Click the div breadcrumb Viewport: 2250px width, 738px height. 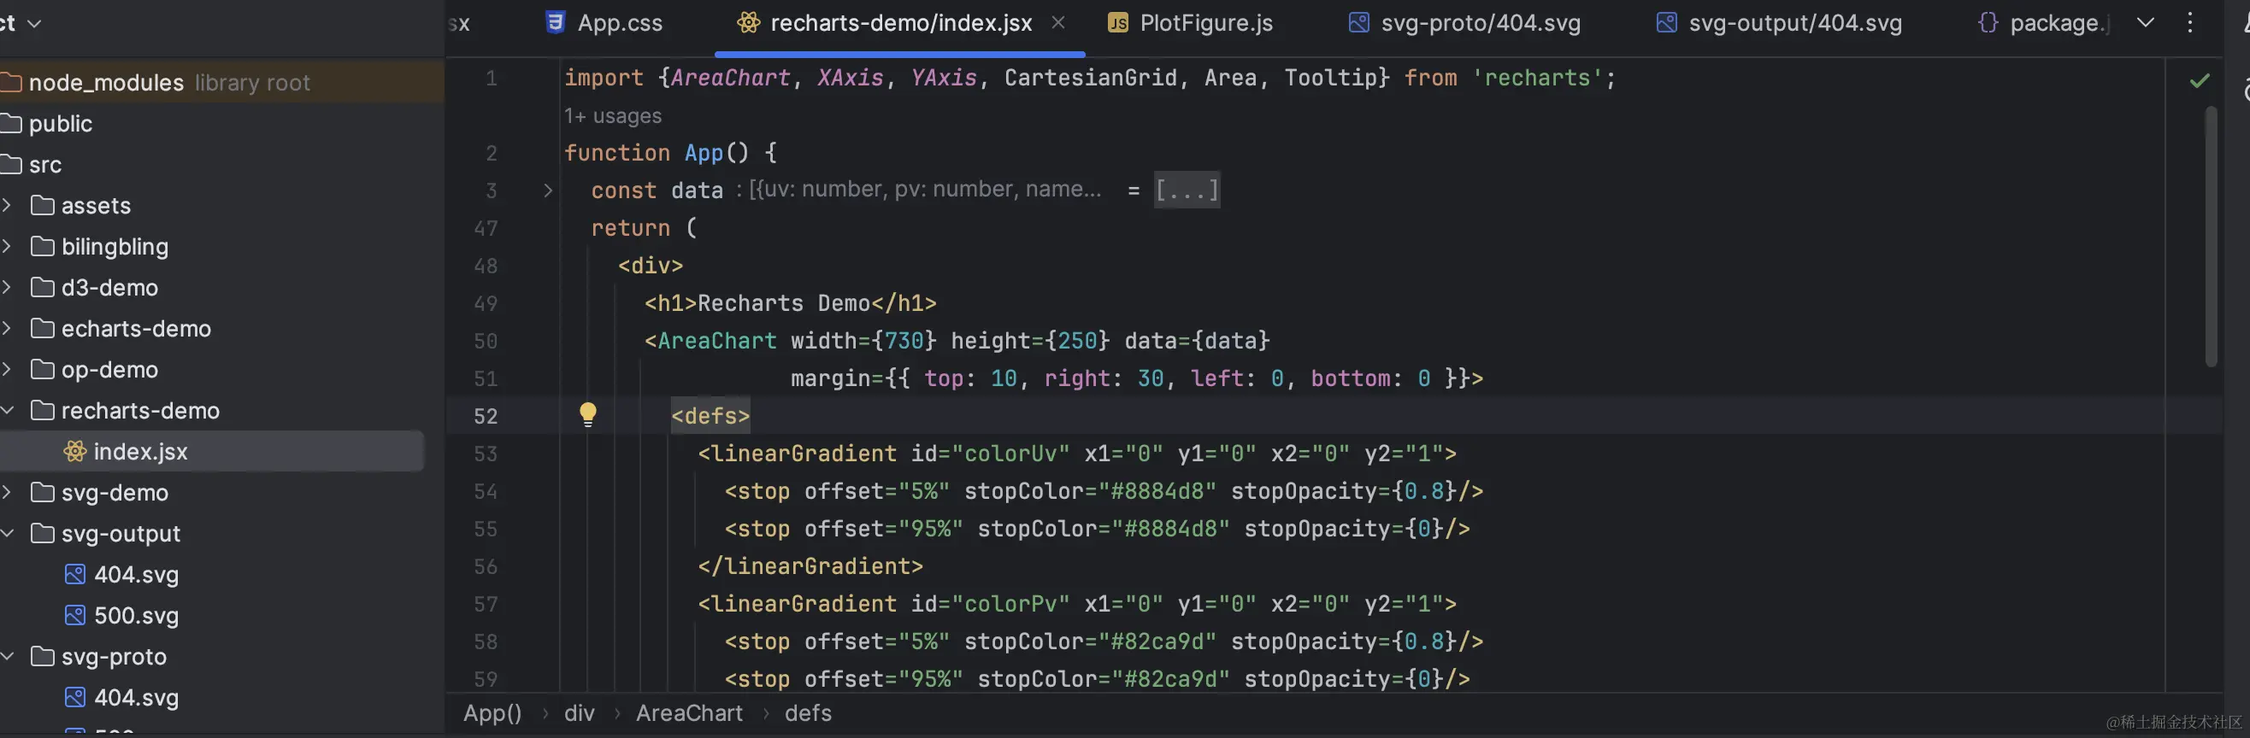click(x=579, y=713)
